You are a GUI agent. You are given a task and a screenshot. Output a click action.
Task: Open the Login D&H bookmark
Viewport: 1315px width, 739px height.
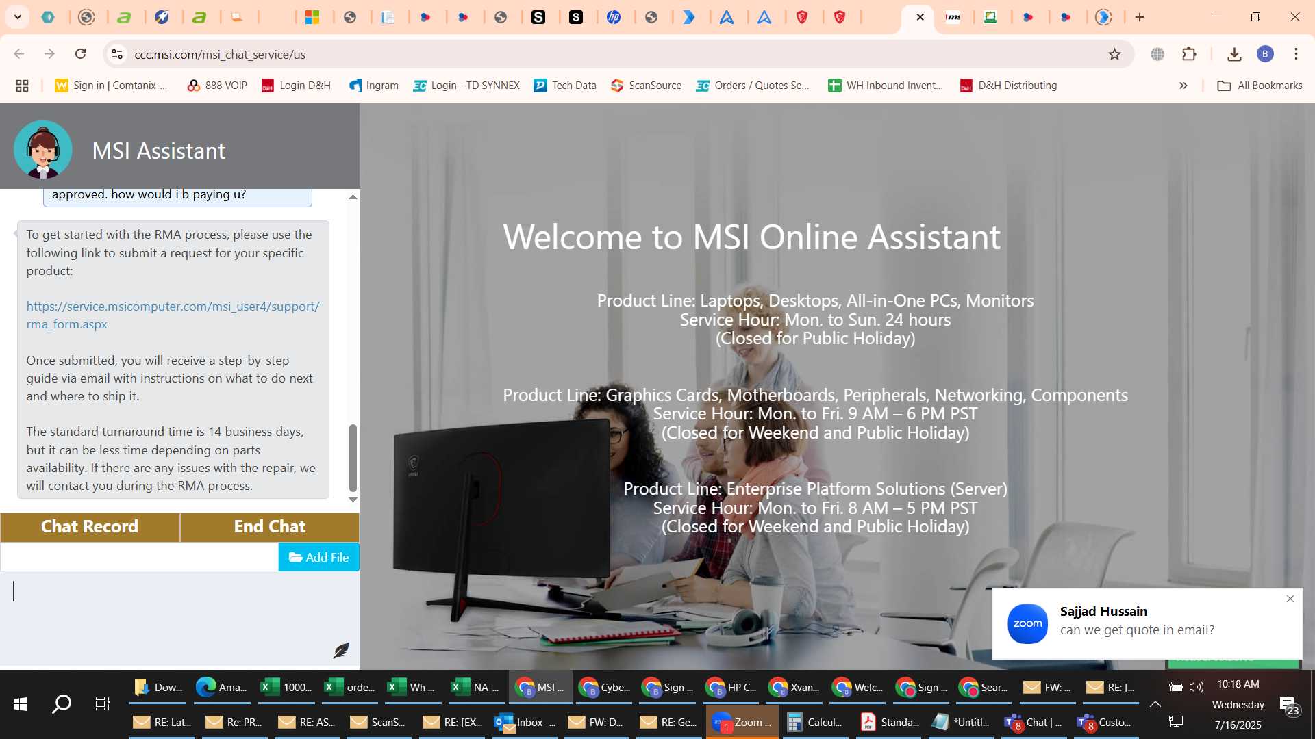point(297,86)
